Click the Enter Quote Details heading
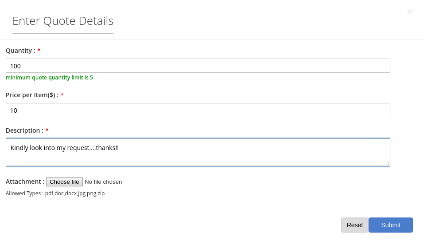This screenshot has height=245, width=424. 63,21
